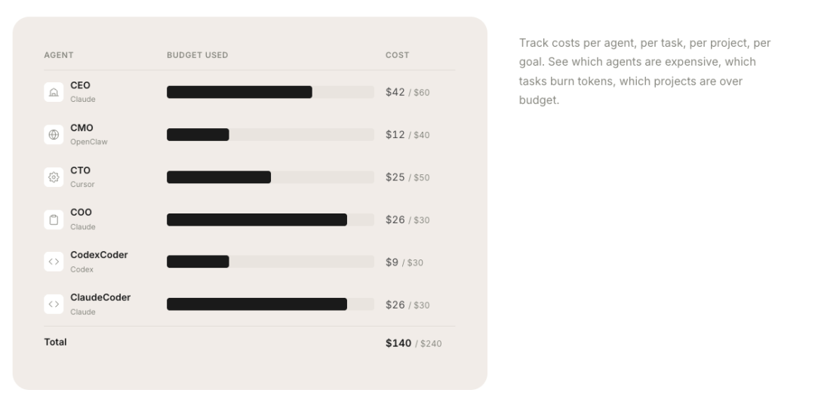Click the CEO budget used progress bar
Screen dimensions: 815x399
point(269,92)
